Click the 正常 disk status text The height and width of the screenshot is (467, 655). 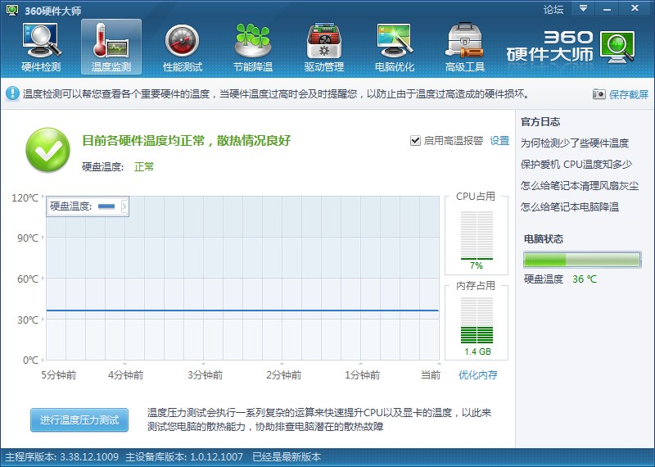[x=144, y=167]
